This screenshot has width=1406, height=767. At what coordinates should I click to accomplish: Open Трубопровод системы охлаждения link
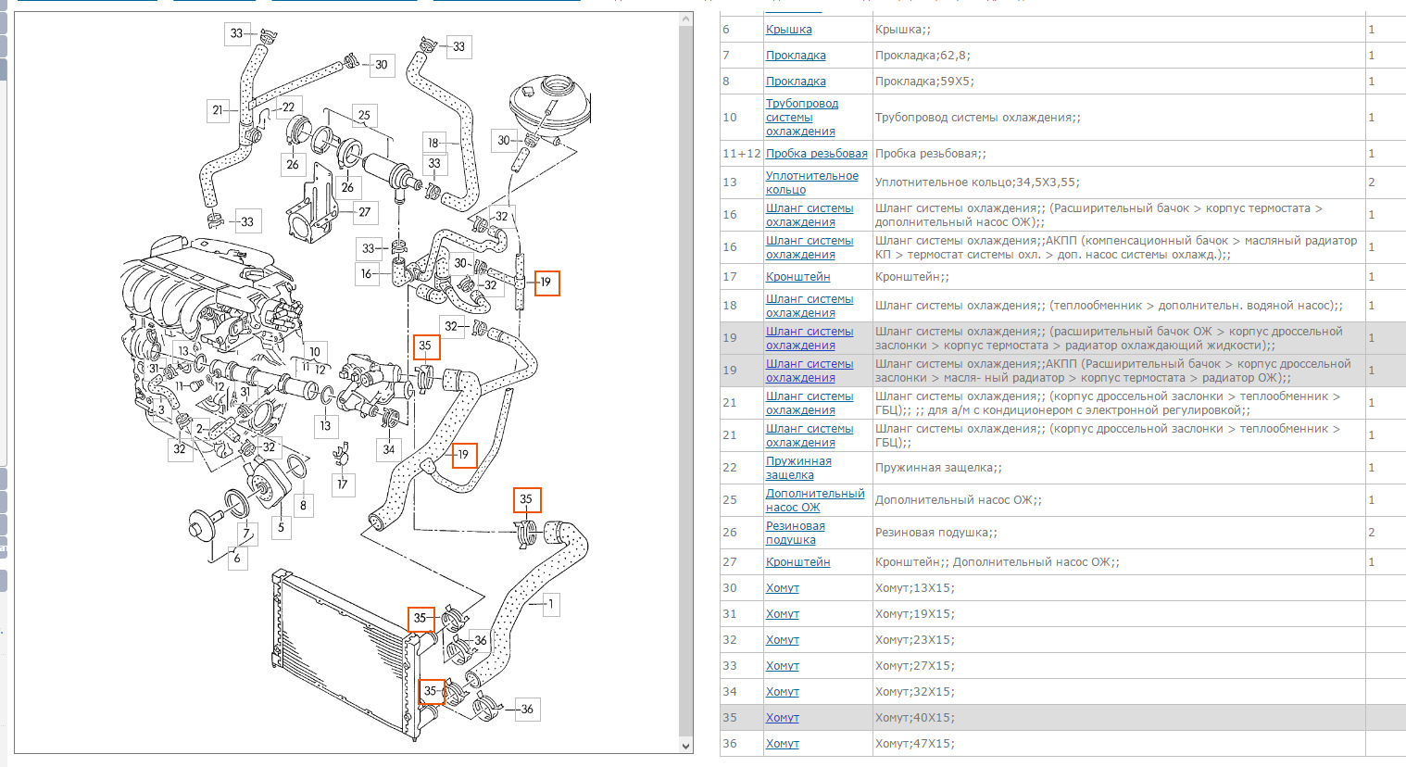[x=802, y=118]
